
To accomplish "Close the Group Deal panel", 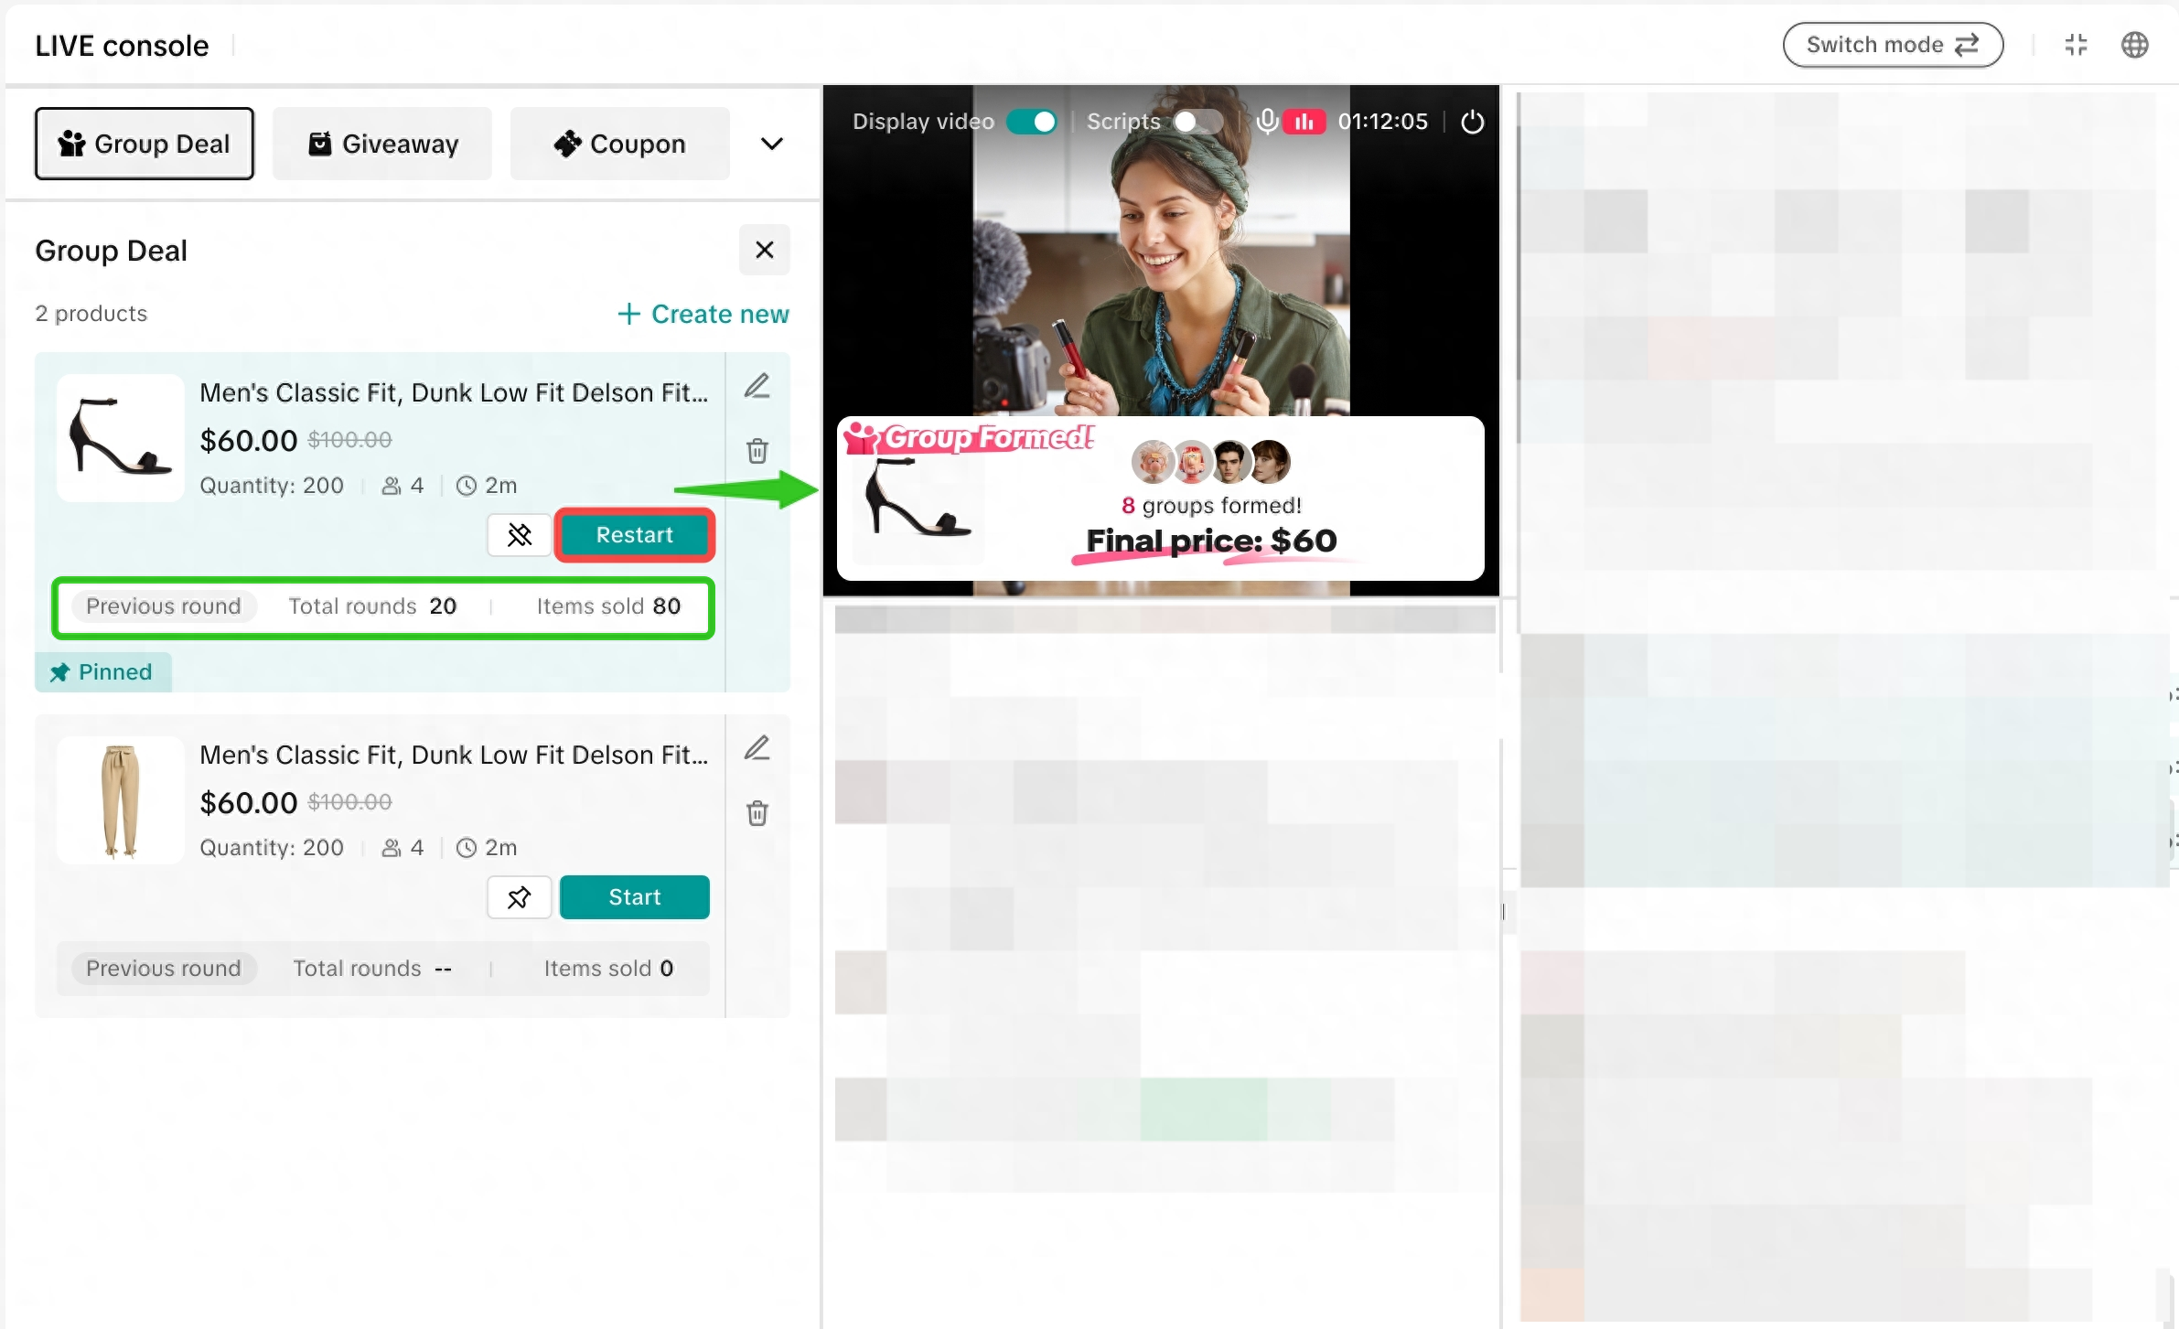I will coord(765,250).
